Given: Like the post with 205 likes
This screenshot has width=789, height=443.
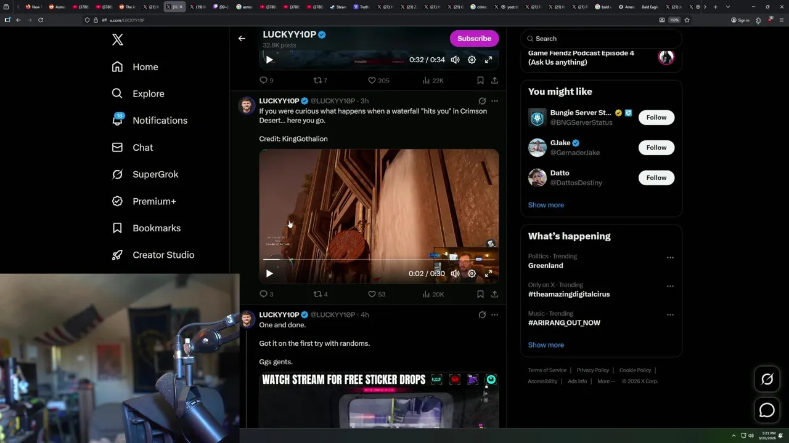Looking at the screenshot, I should click(x=378, y=81).
